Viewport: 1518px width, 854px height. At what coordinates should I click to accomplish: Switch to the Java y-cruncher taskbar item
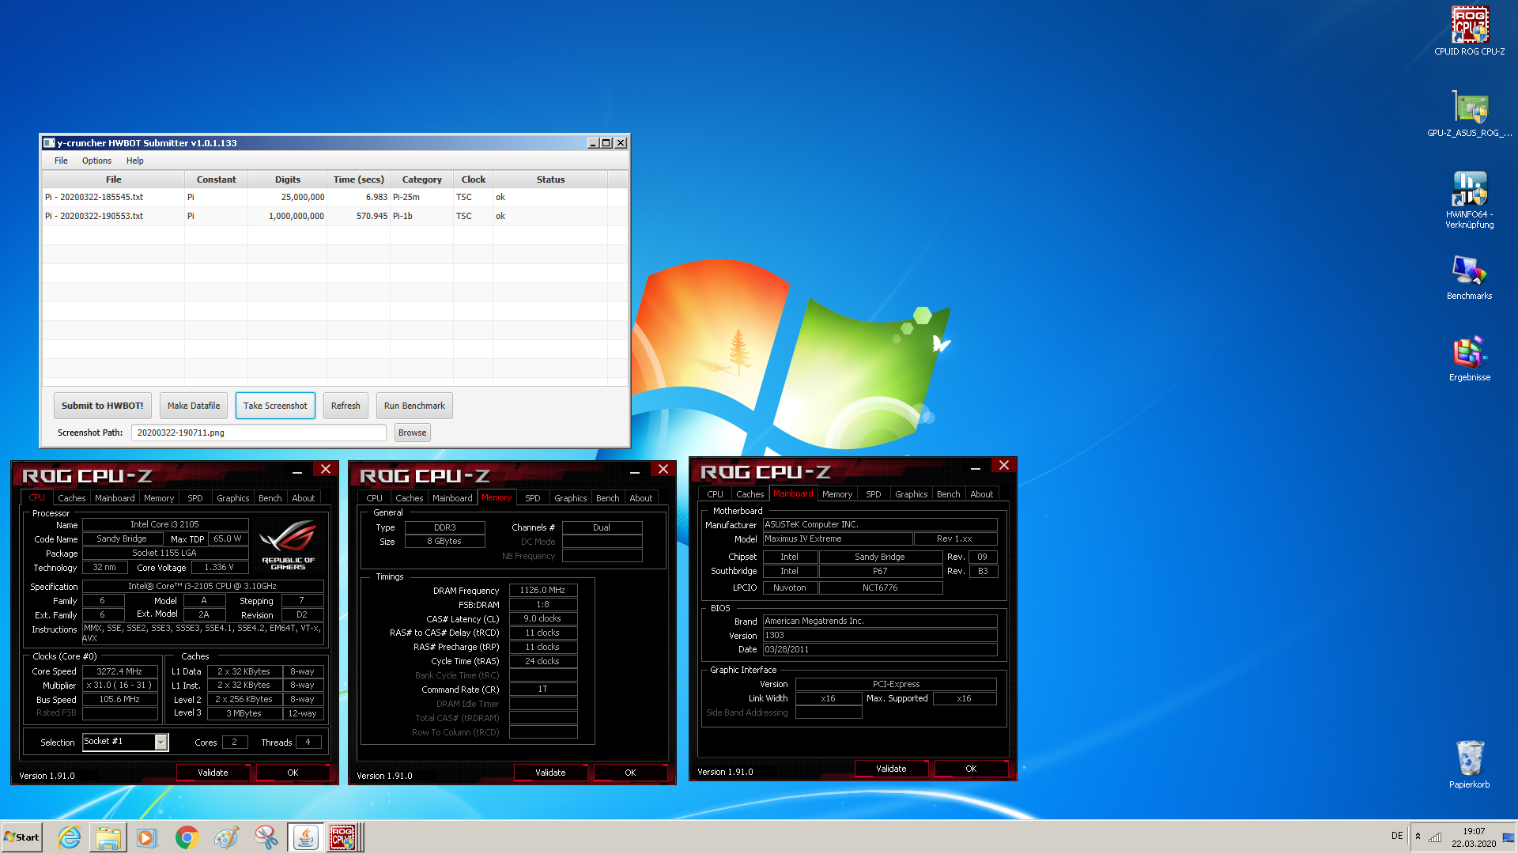[305, 837]
